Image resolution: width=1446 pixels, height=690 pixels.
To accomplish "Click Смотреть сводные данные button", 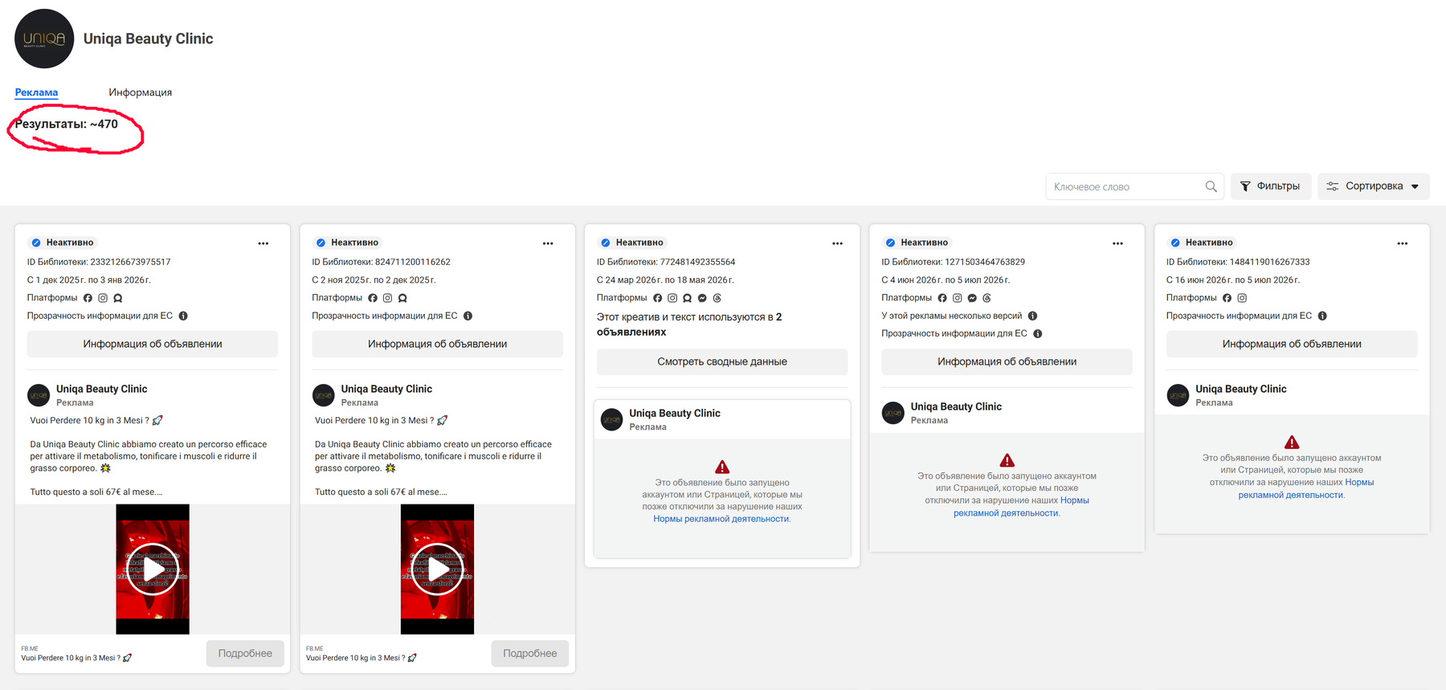I will (x=722, y=361).
